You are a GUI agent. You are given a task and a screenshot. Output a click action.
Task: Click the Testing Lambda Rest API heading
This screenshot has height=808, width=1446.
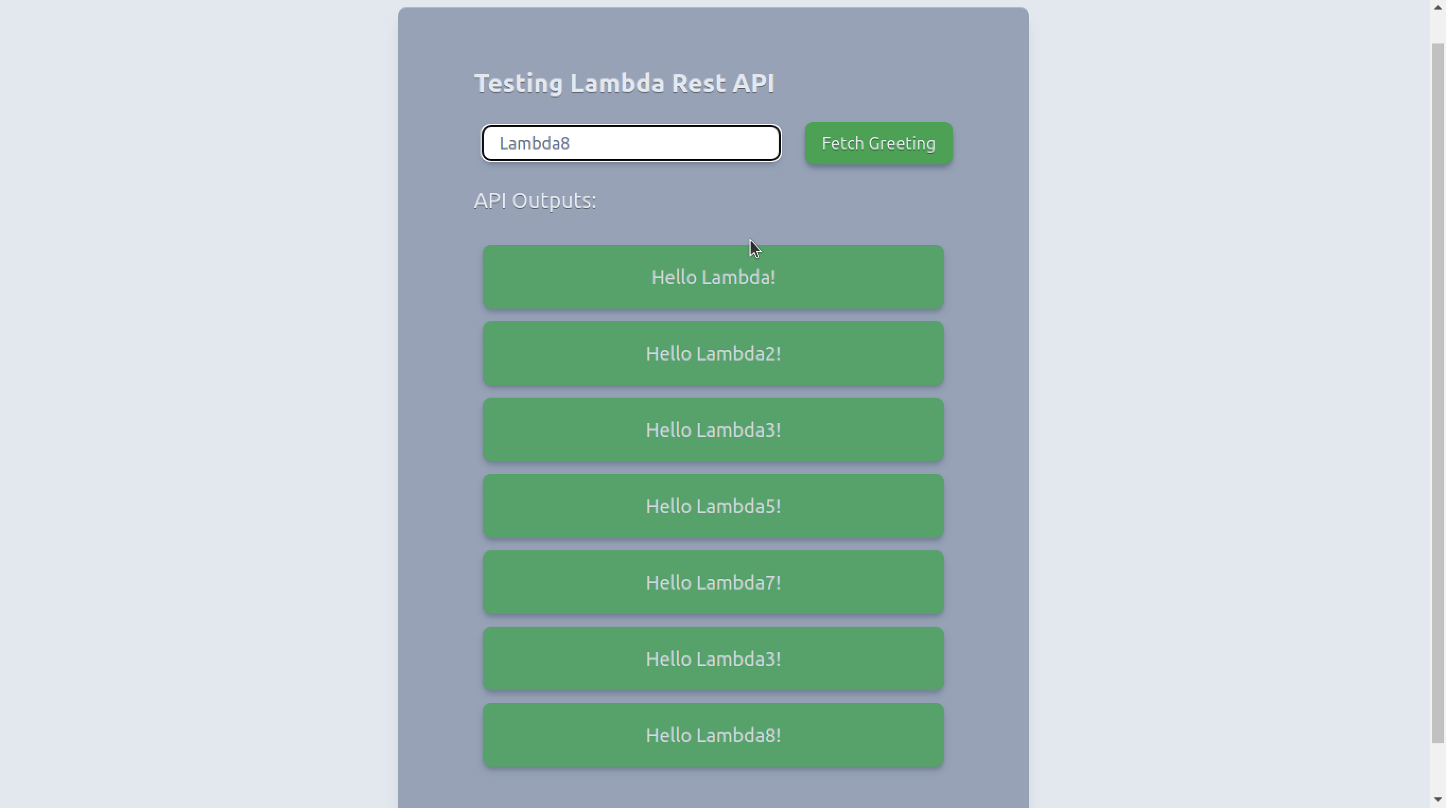click(x=625, y=82)
